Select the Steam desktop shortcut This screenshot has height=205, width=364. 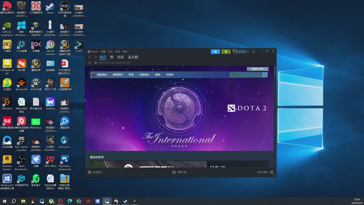tap(50, 8)
